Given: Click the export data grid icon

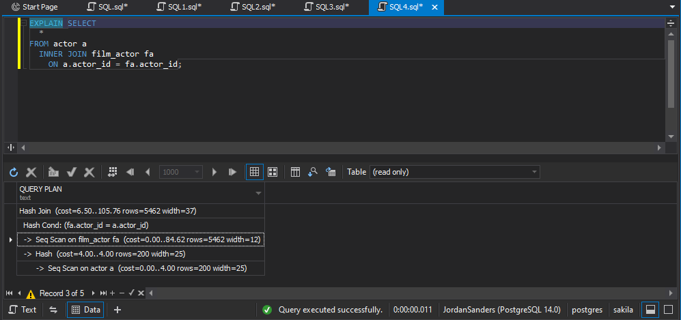Looking at the screenshot, I should 331,172.
